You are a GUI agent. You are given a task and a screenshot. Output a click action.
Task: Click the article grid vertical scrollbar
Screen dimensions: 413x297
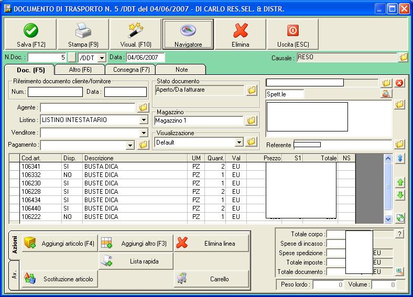coord(388,189)
